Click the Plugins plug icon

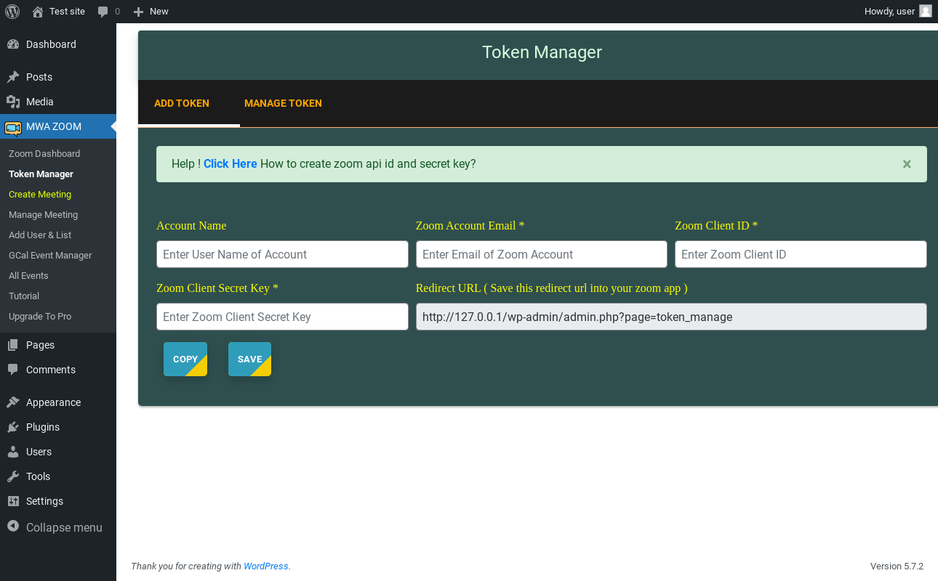pos(13,427)
